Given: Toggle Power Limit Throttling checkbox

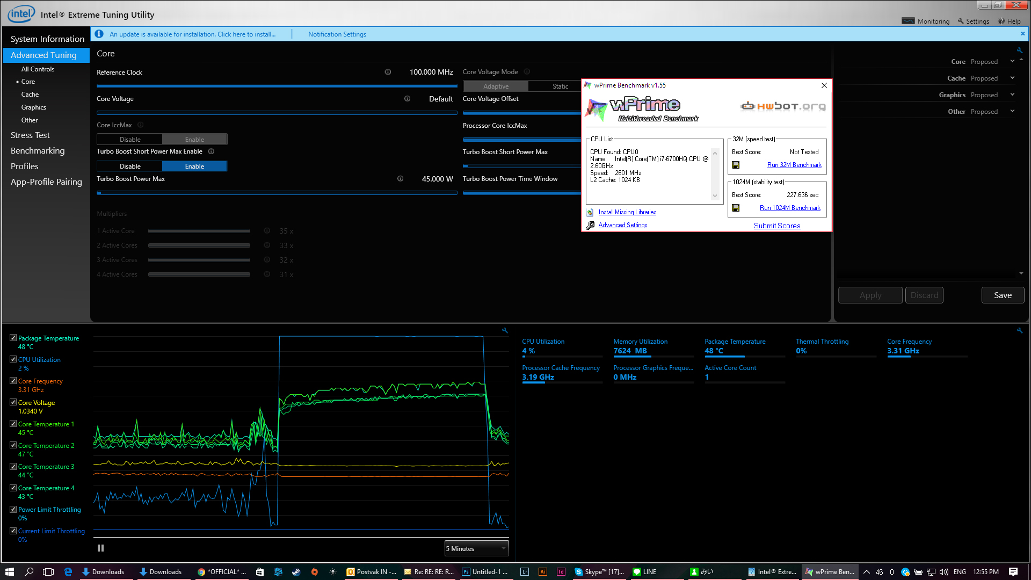Looking at the screenshot, I should tap(13, 509).
